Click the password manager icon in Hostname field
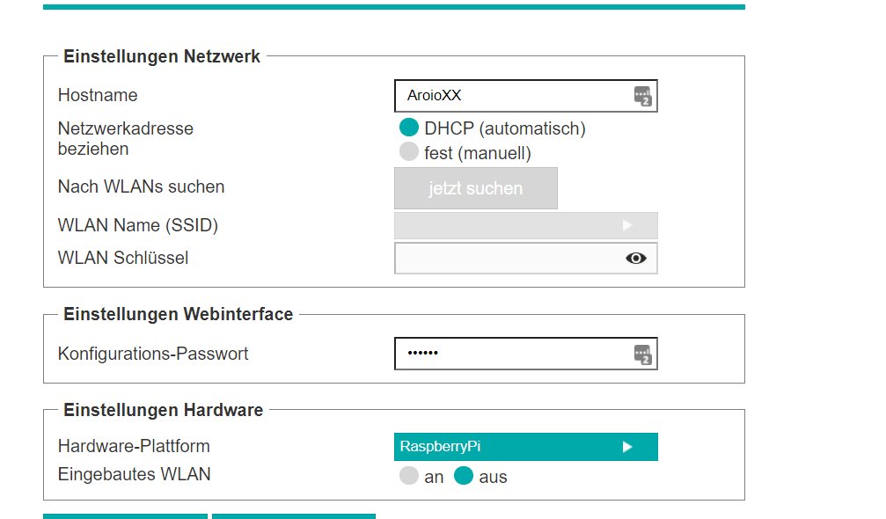Image resolution: width=886 pixels, height=519 pixels. 642,96
